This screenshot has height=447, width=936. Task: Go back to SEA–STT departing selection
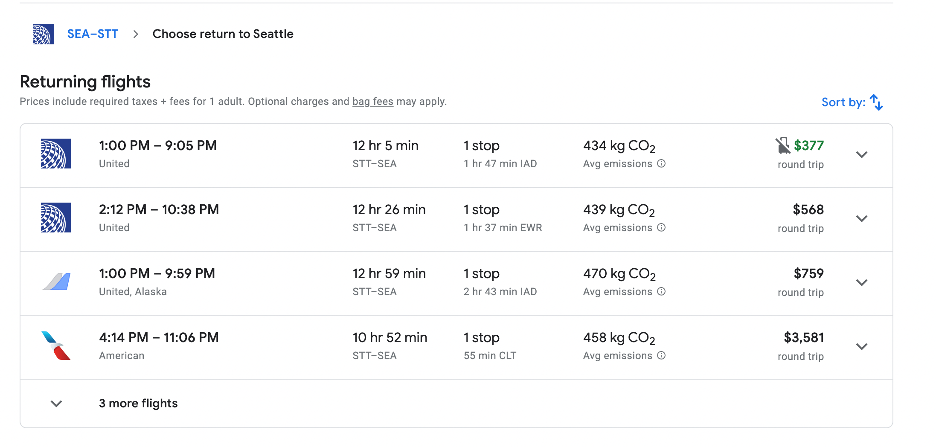[93, 34]
